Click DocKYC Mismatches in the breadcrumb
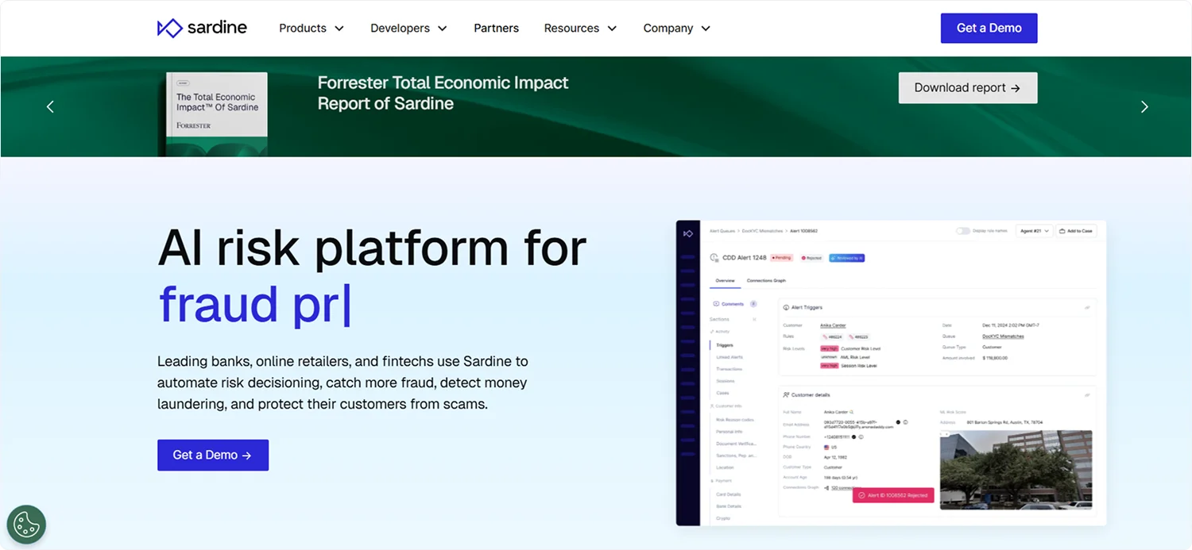Screen dimensions: 1192x550 (x=762, y=231)
